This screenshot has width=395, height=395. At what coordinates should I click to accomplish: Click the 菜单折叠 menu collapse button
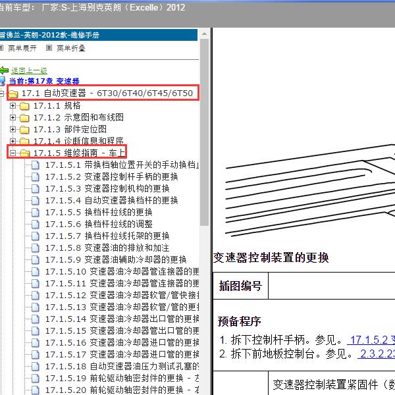(71, 48)
